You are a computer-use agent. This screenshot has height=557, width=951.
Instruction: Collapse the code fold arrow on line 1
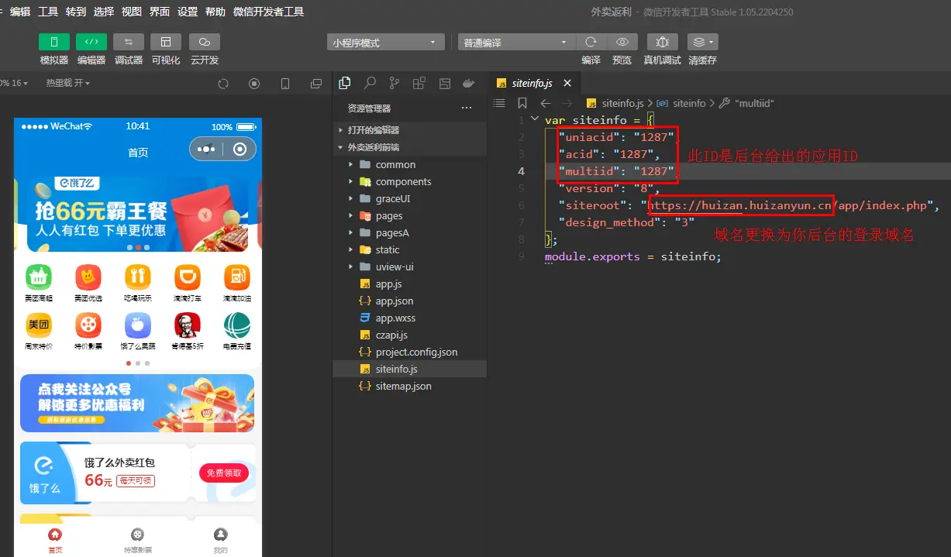[534, 119]
